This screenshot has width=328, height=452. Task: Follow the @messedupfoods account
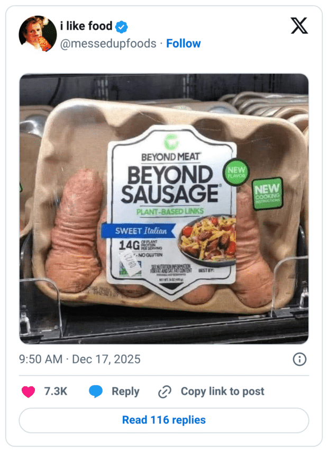184,43
